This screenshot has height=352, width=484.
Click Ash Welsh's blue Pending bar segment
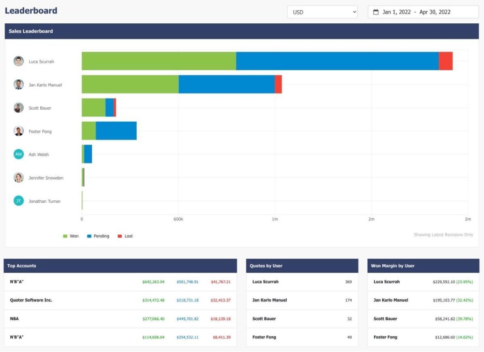(88, 154)
